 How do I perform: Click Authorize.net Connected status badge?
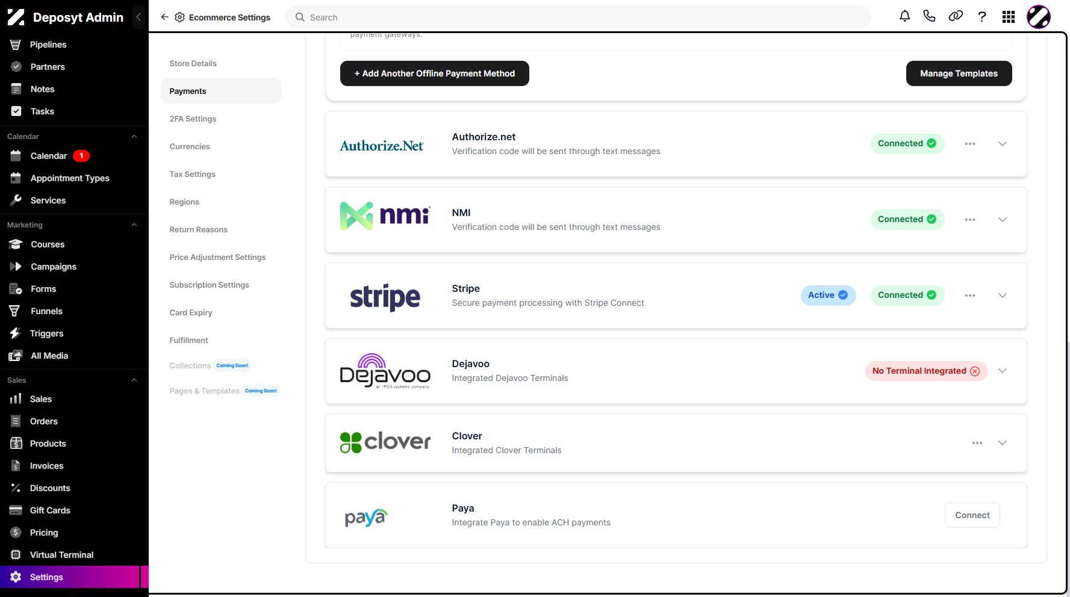click(x=907, y=144)
